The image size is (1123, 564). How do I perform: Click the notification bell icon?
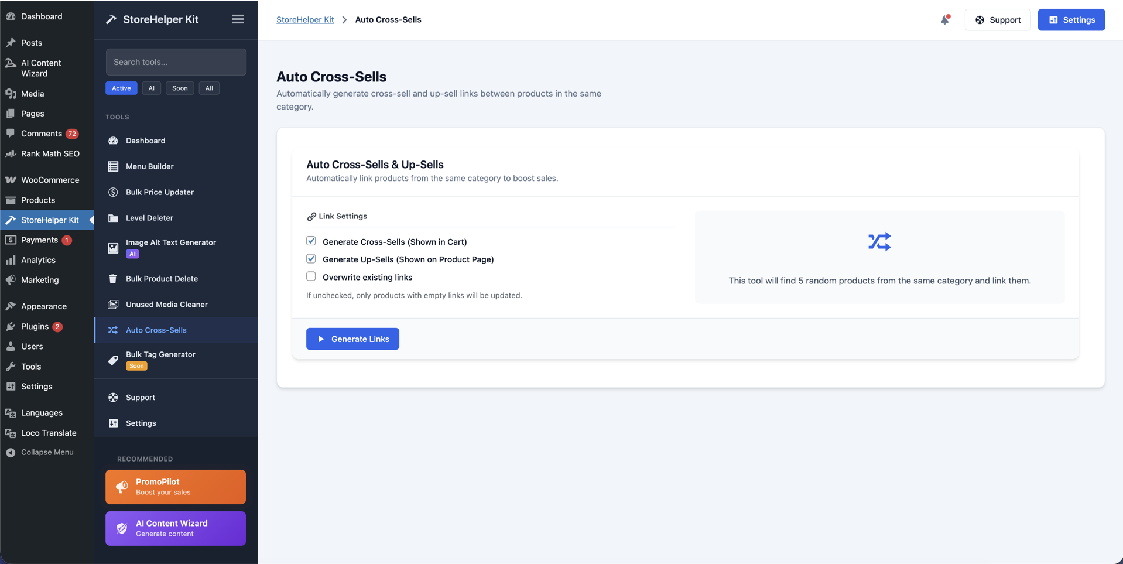click(944, 20)
